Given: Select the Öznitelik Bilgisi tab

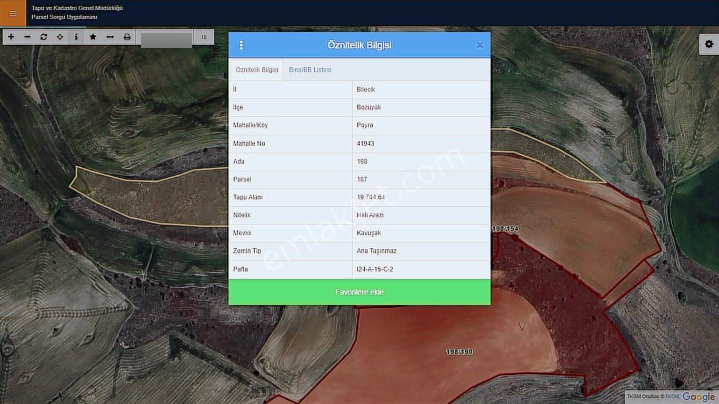Looking at the screenshot, I should [257, 69].
